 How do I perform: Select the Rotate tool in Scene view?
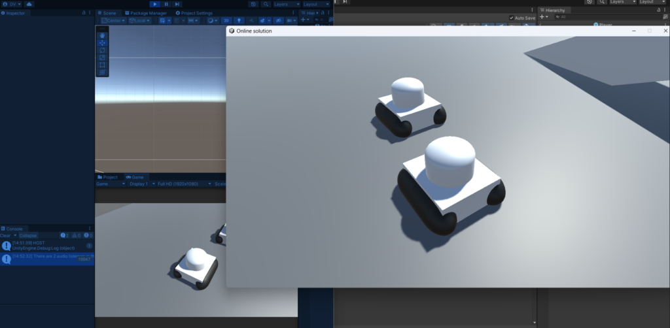click(x=102, y=50)
